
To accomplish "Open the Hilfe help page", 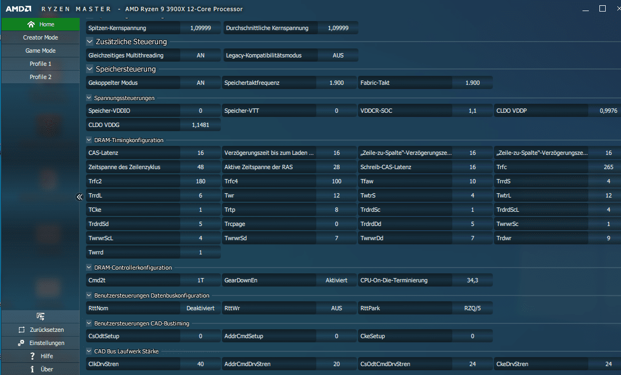I will click(41, 356).
